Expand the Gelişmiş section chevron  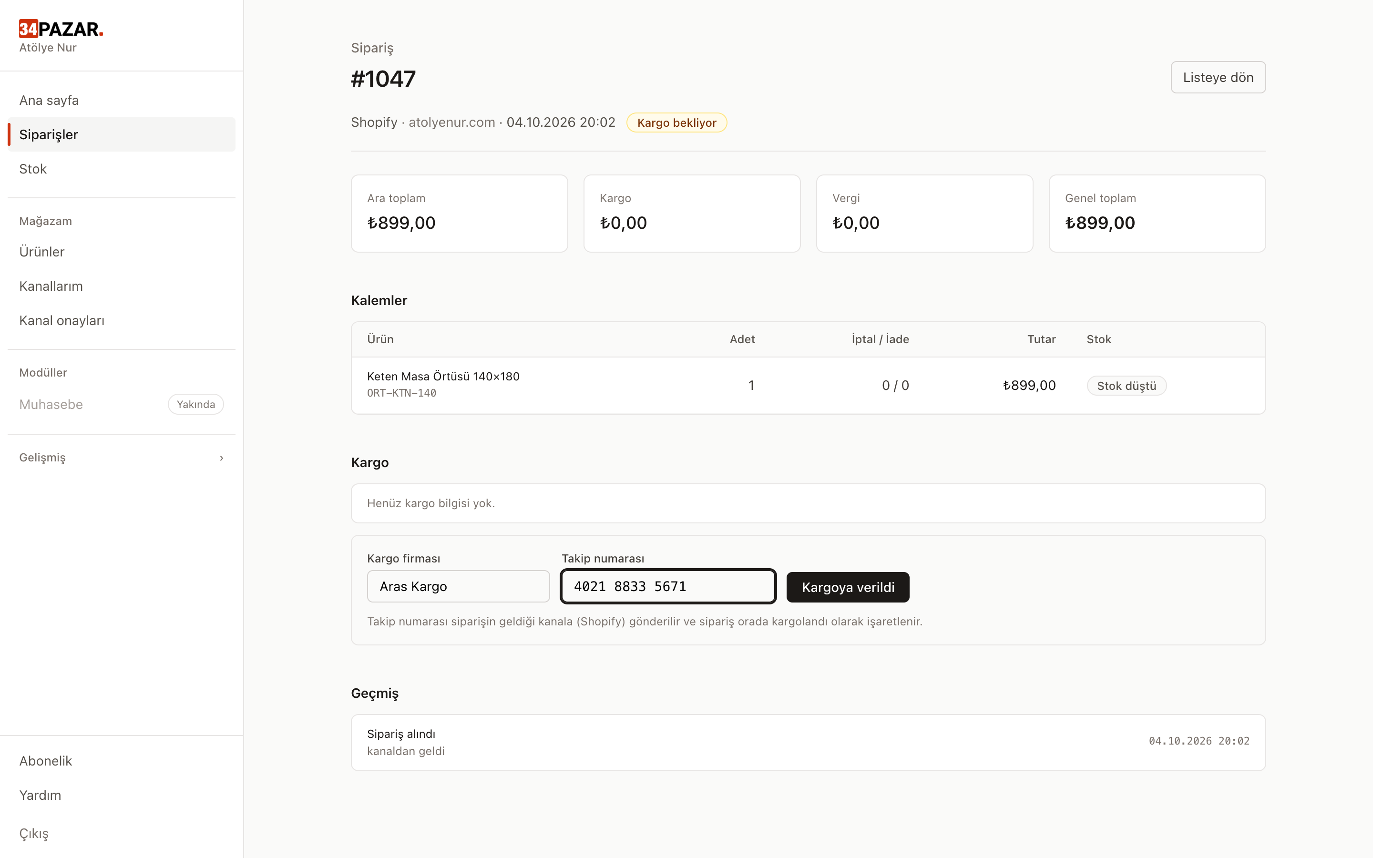pos(221,458)
